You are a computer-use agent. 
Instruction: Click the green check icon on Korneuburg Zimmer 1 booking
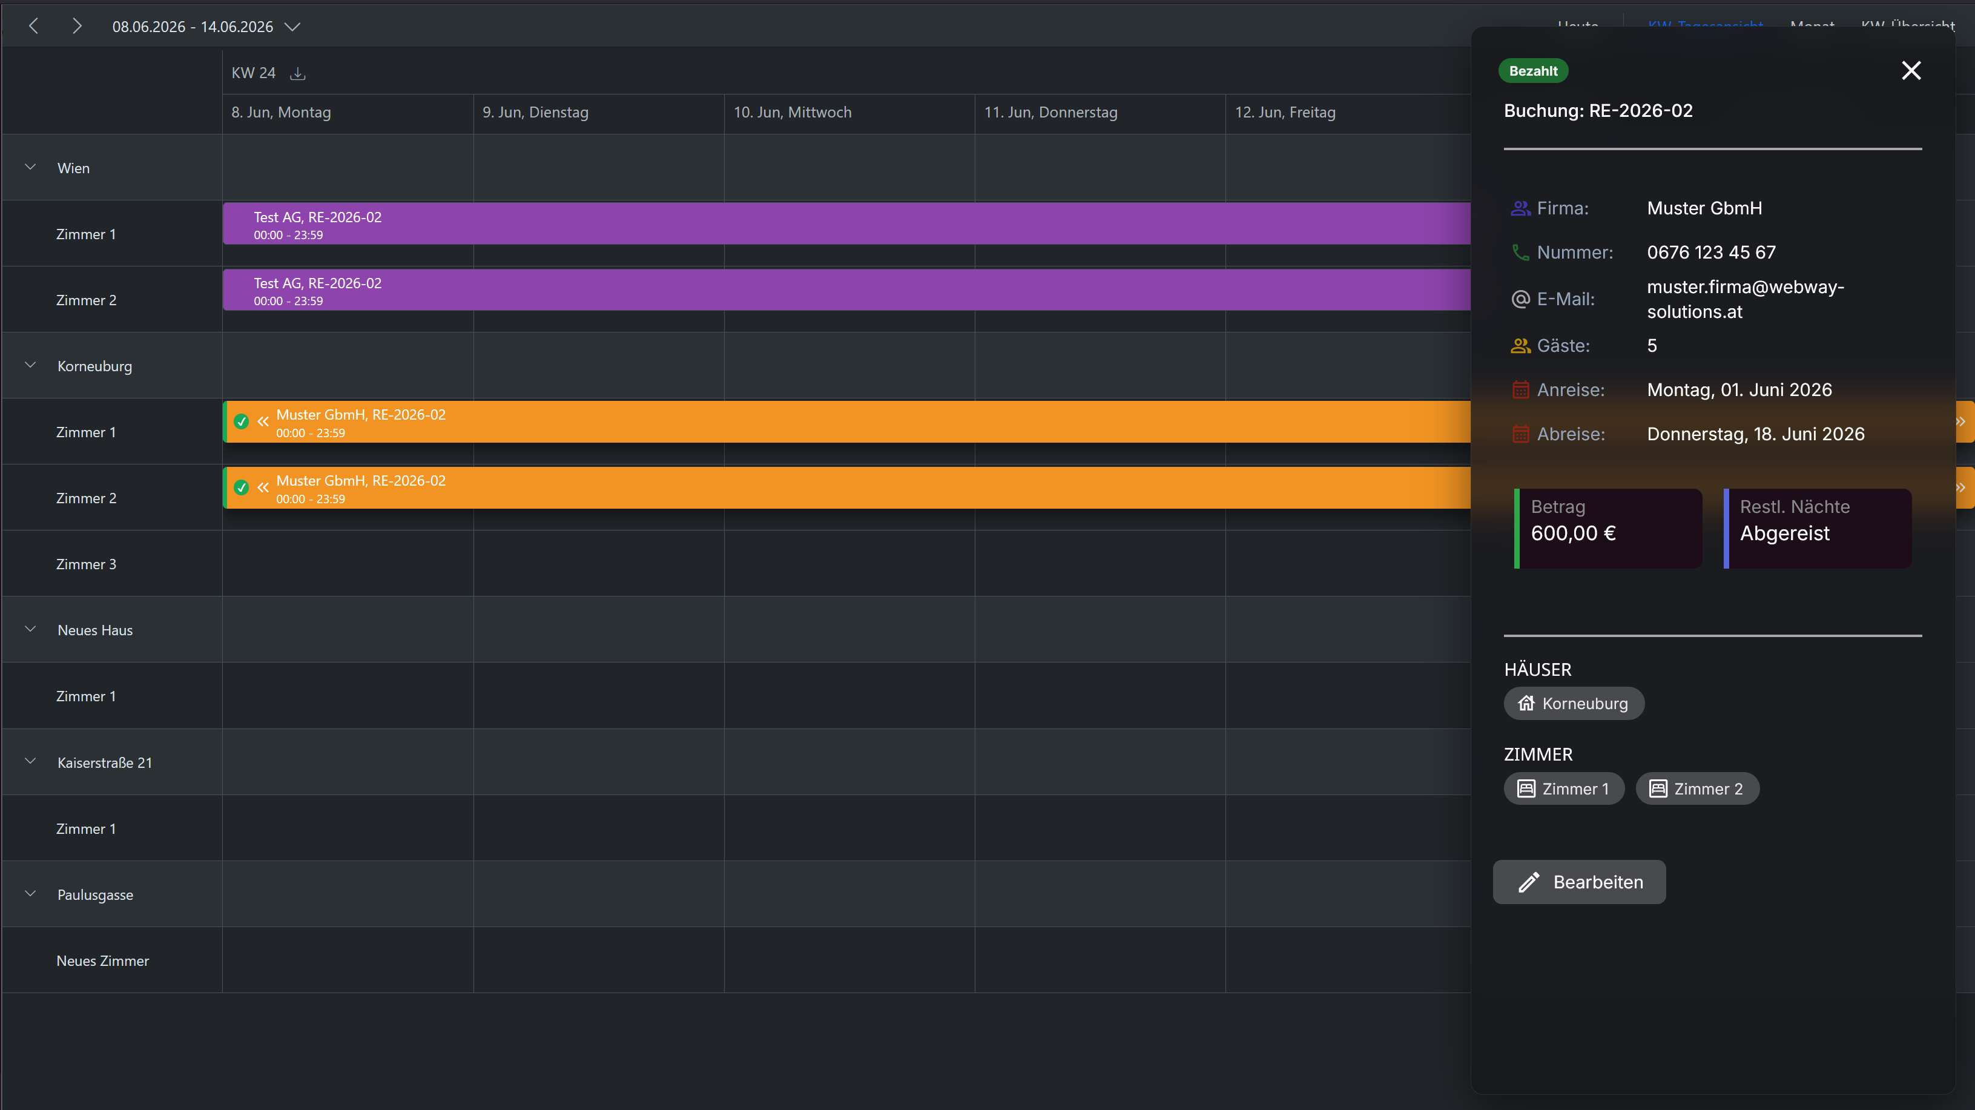(x=242, y=421)
